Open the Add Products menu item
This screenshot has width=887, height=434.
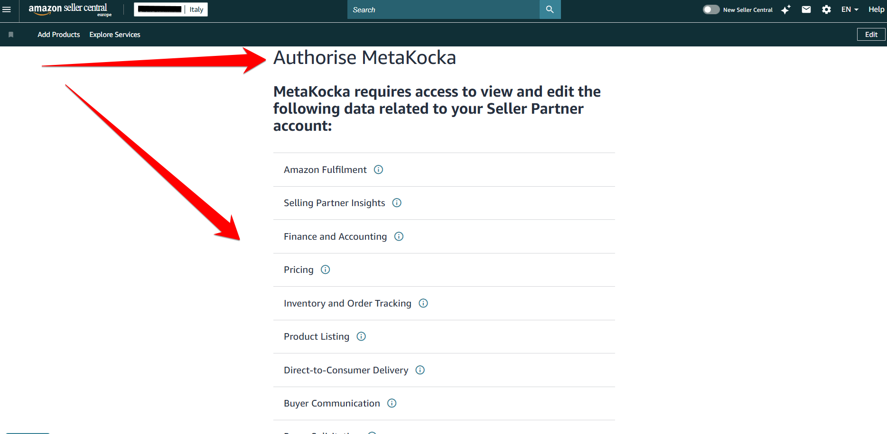click(x=59, y=35)
